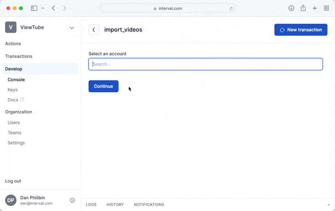This screenshot has height=211, width=335.
Task: Open the Teams page
Action: [x=15, y=133]
